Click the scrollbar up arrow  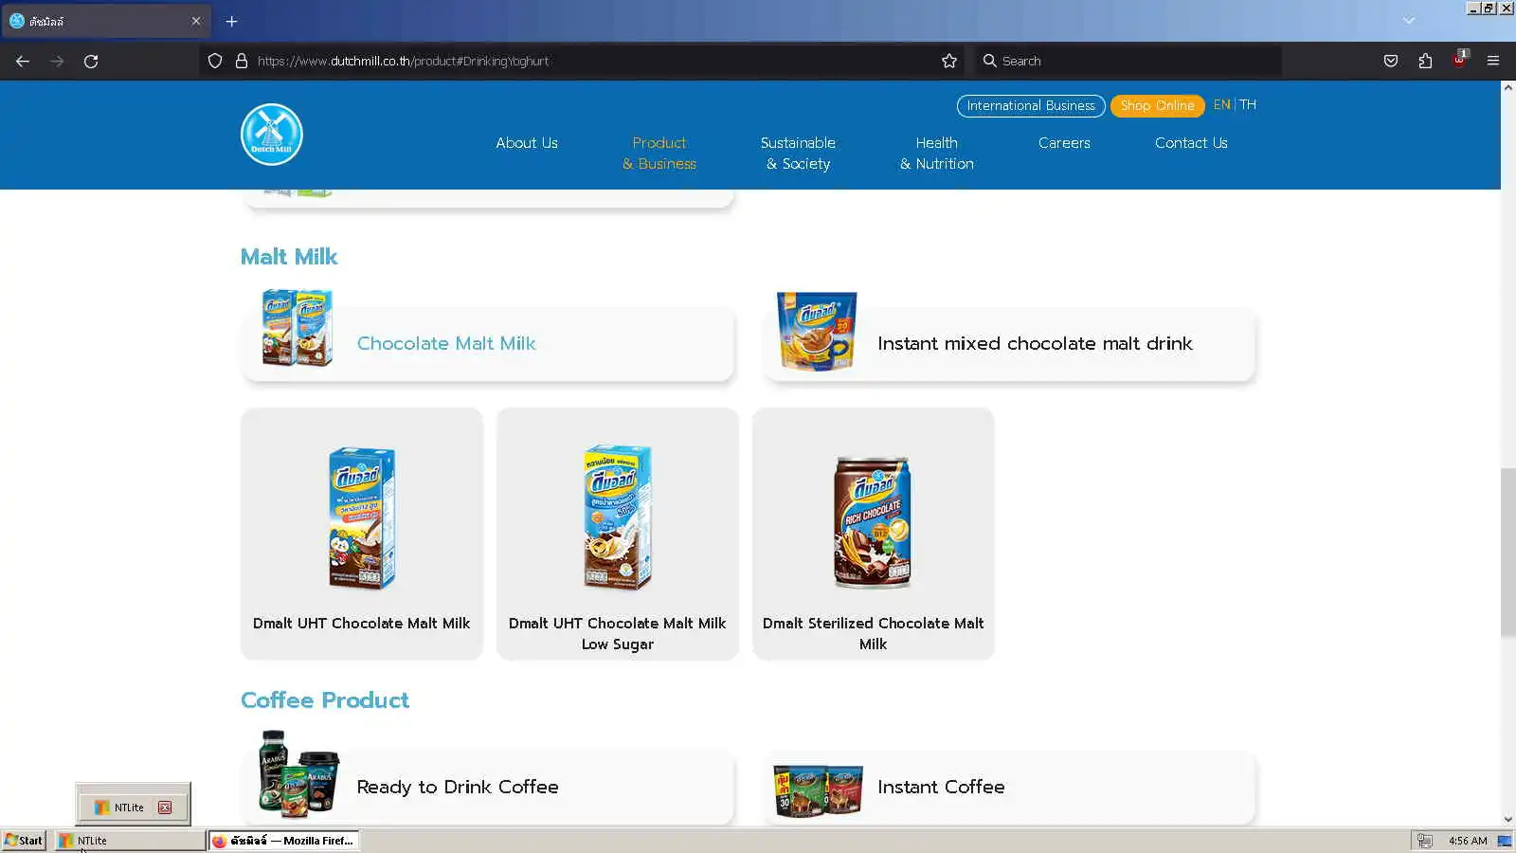point(1507,87)
